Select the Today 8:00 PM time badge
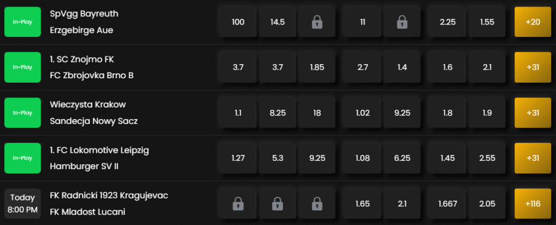Image resolution: width=556 pixels, height=225 pixels. pyautogui.click(x=22, y=204)
